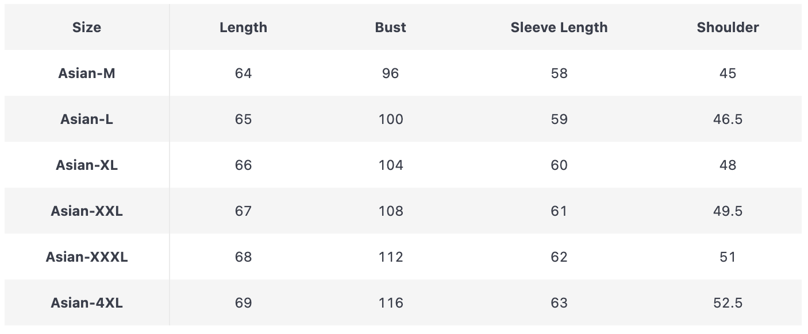This screenshot has height=334, width=808.
Task: Click the Asian-L shoulder value 46.5
Action: pyautogui.click(x=728, y=119)
